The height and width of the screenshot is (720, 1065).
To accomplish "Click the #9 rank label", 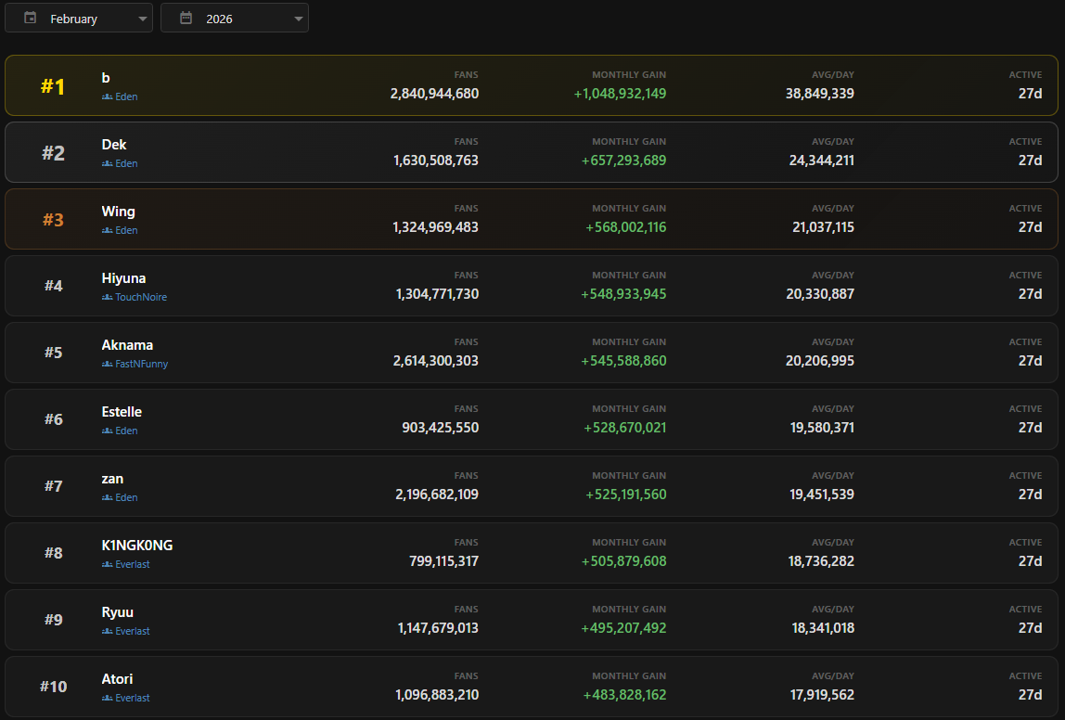I will [54, 620].
